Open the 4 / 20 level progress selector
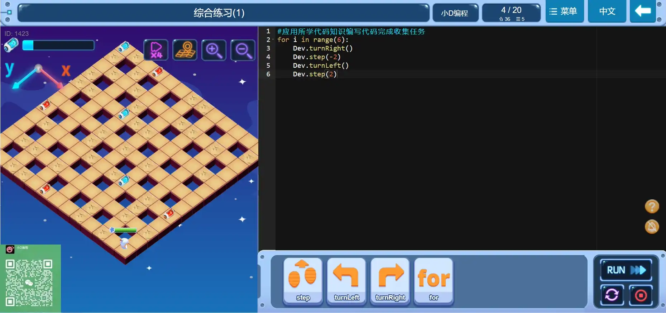The image size is (666, 313). pos(511,13)
